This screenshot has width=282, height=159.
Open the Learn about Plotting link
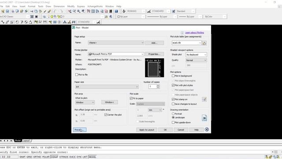194,33
